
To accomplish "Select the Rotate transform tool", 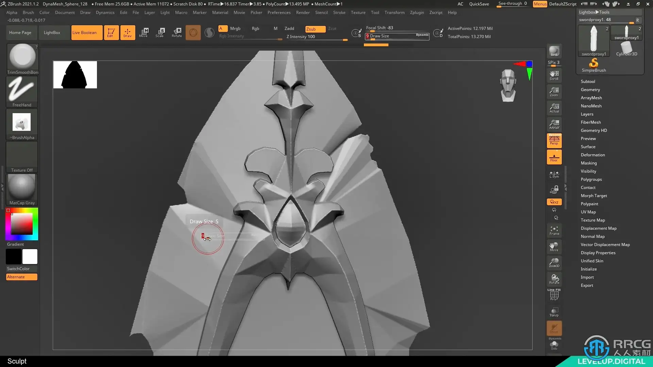I will pos(177,32).
